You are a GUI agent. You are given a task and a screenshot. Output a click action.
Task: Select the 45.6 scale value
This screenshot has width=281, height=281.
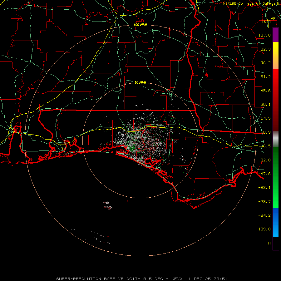pyautogui.click(x=266, y=91)
